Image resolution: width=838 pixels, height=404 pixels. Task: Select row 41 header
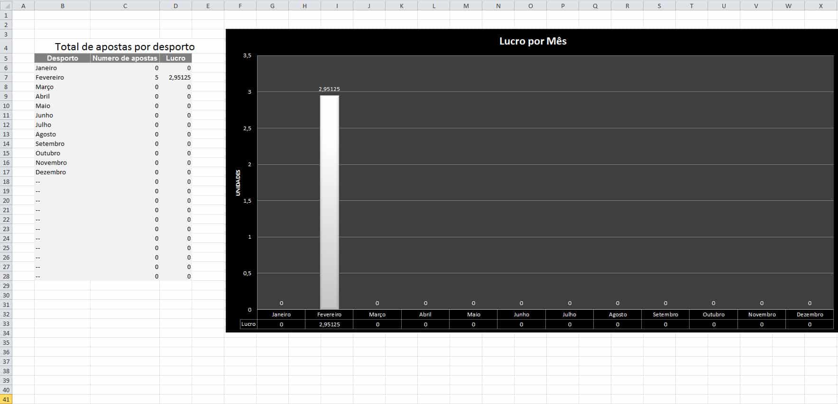6,399
